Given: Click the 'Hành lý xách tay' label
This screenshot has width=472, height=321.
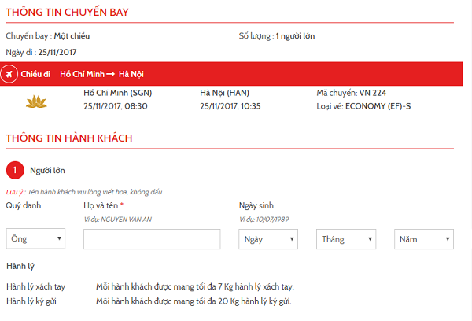Looking at the screenshot, I should point(36,286).
